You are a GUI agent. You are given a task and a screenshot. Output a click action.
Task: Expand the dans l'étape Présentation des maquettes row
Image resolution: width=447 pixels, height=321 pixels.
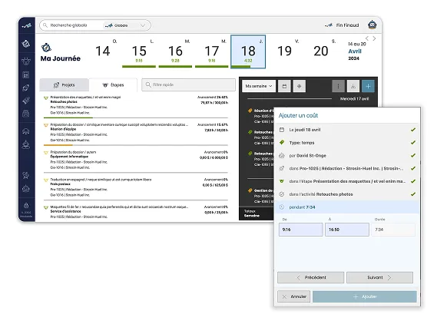pos(346,181)
